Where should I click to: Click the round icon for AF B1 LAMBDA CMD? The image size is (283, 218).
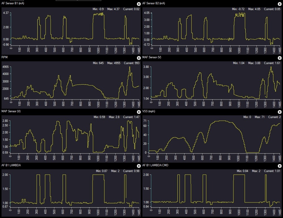click(280, 166)
